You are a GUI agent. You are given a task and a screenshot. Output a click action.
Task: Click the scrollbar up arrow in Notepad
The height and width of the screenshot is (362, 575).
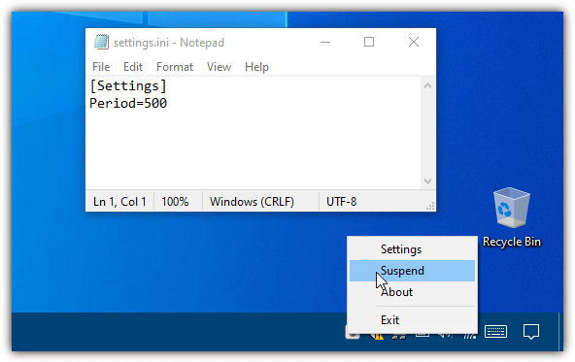[x=427, y=85]
